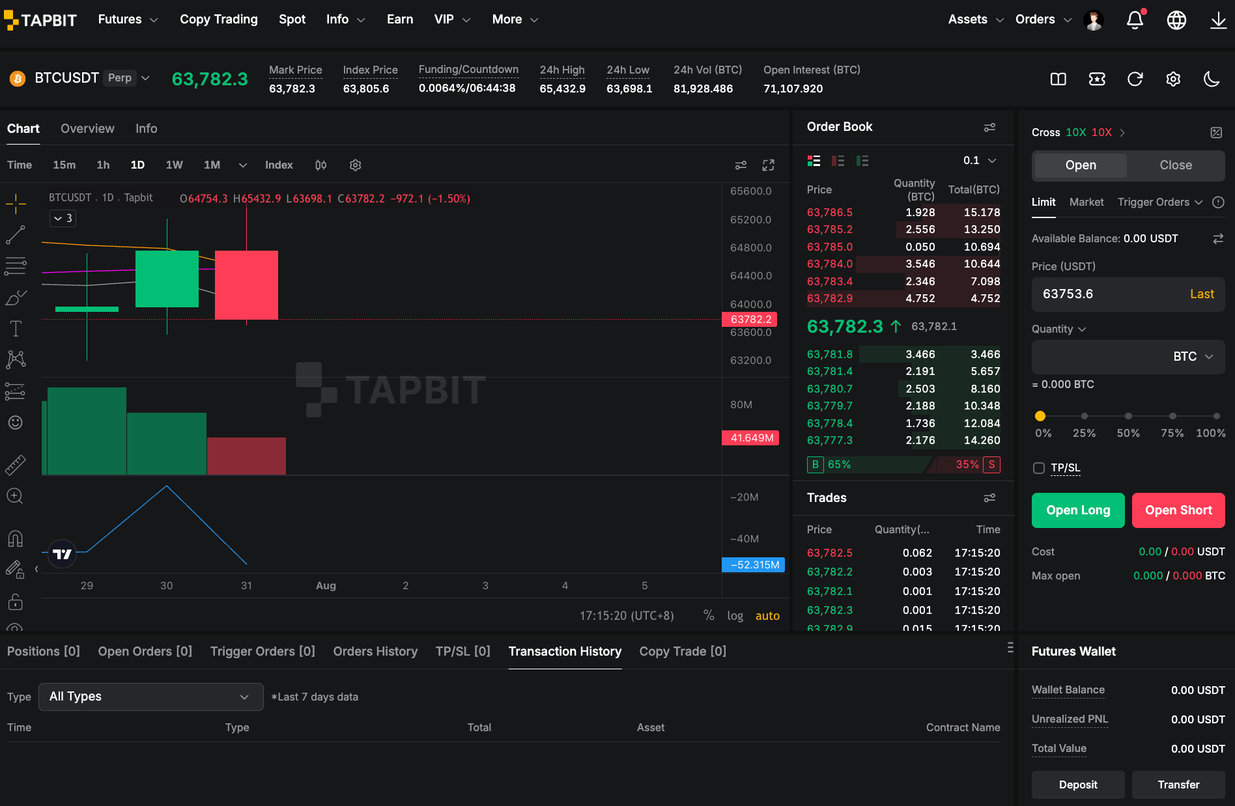1235x806 pixels.
Task: Open the Positions [0] tab
Action: point(44,652)
